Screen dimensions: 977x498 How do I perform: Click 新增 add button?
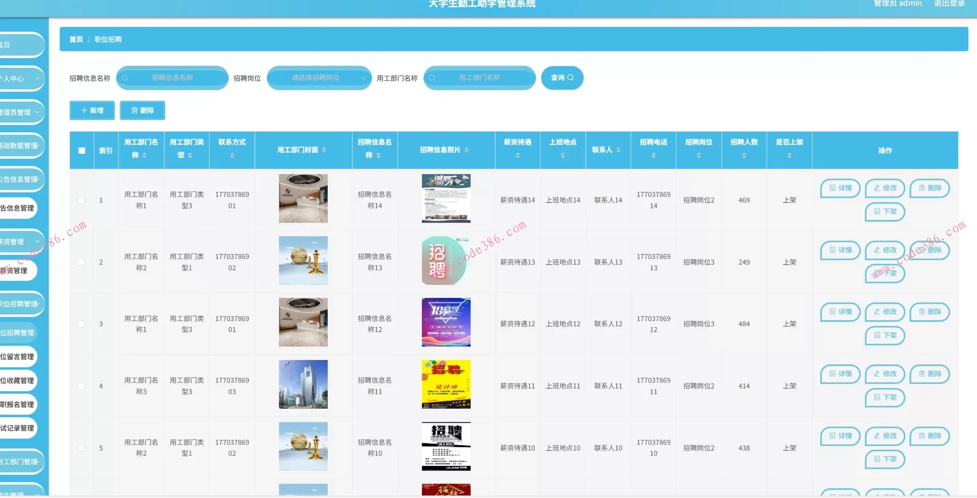click(92, 110)
